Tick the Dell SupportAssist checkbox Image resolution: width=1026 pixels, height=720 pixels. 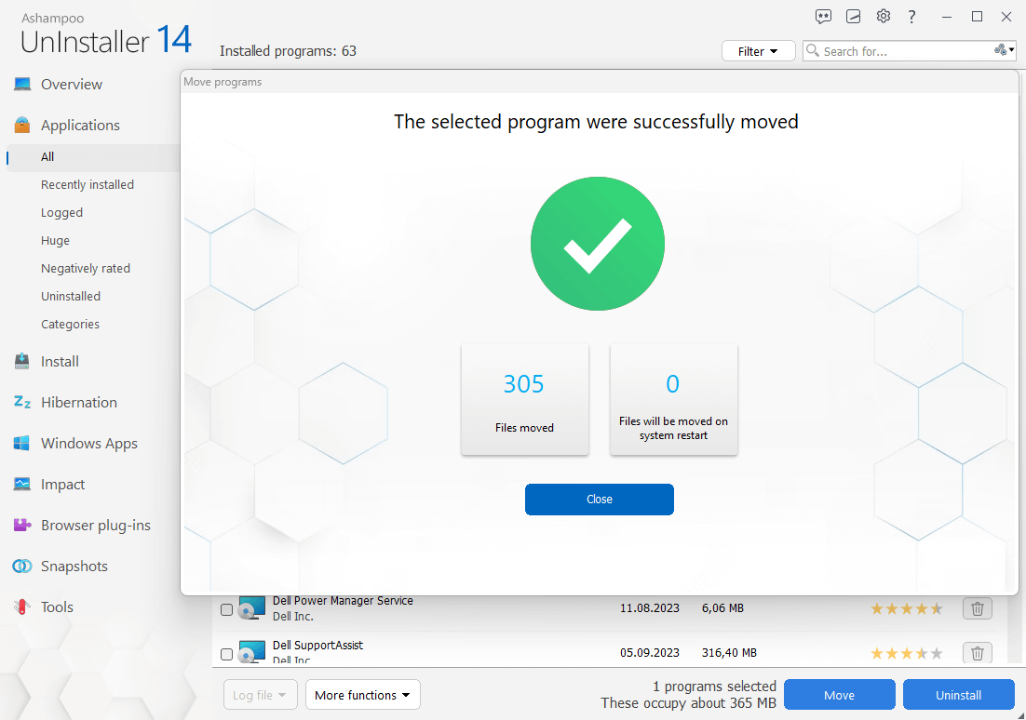226,655
